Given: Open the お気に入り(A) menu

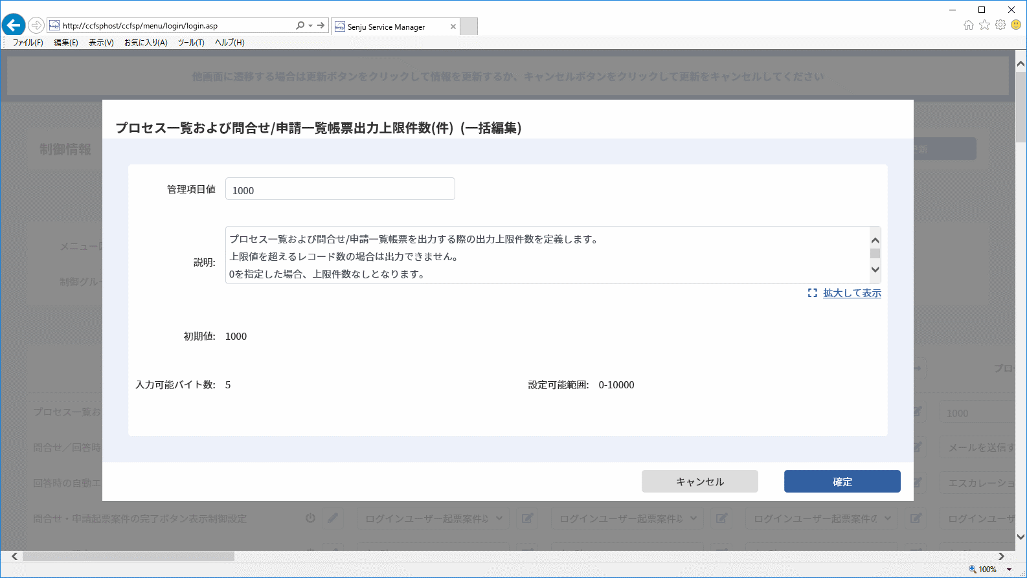Looking at the screenshot, I should pos(146,43).
